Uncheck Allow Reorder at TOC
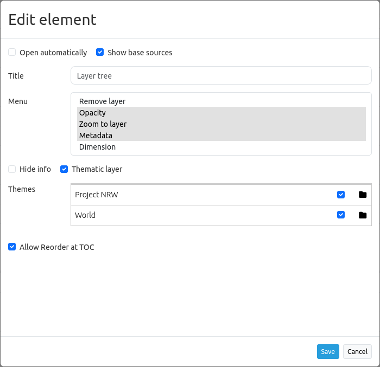The width and height of the screenshot is (380, 367). click(x=12, y=247)
